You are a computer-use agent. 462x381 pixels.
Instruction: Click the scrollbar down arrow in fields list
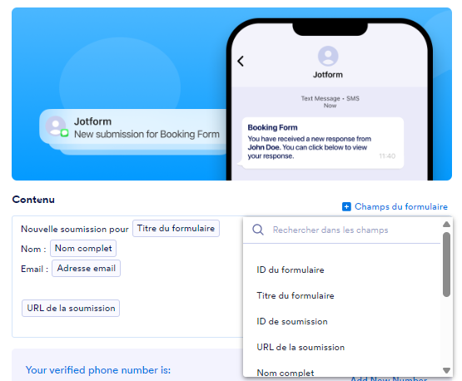point(446,370)
